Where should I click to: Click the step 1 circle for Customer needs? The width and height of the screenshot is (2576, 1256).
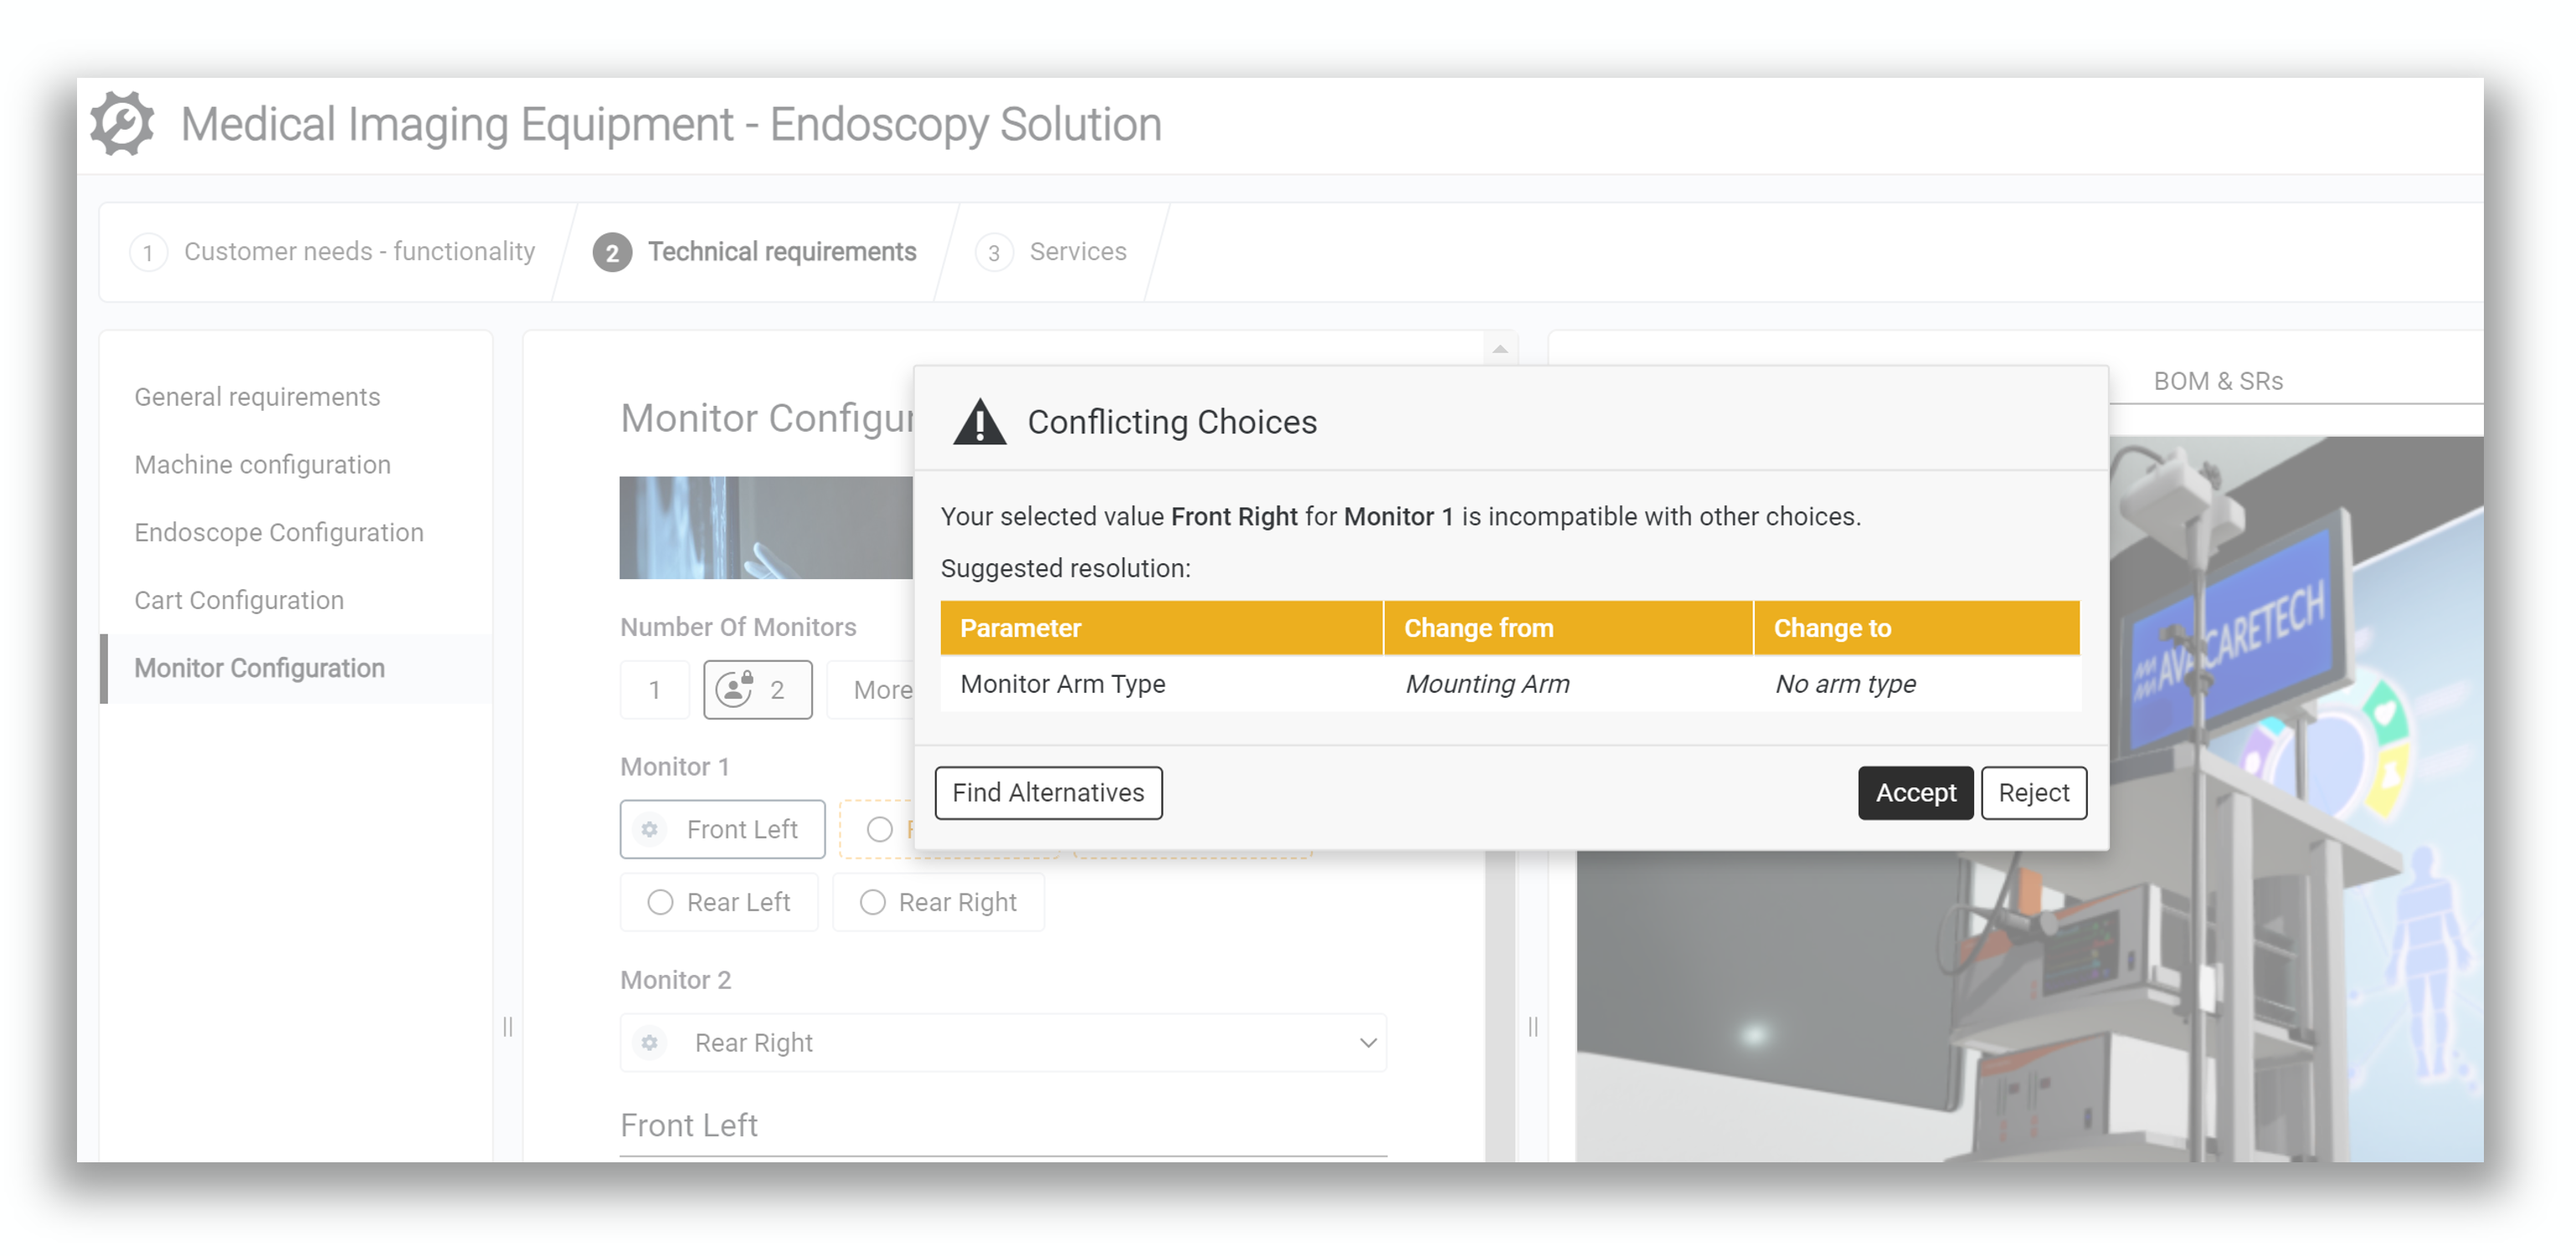(149, 252)
